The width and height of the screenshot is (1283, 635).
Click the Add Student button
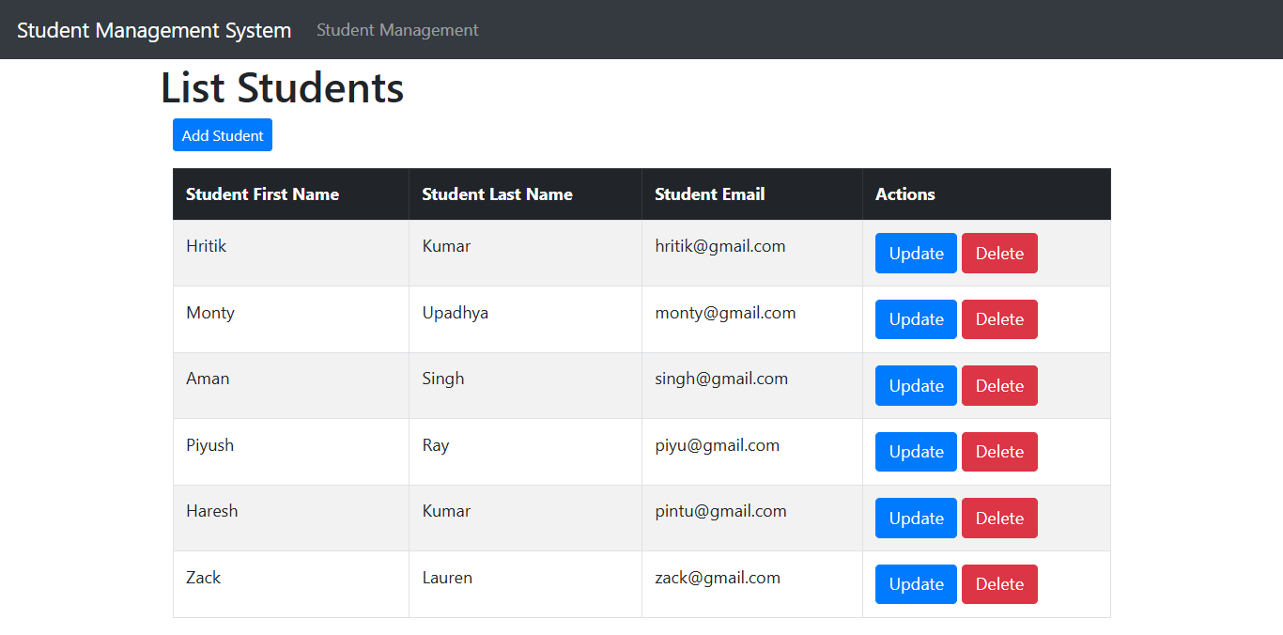pos(222,134)
